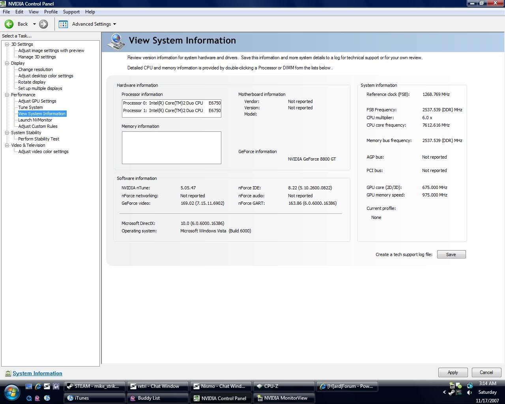Select Manage 3D settings task
Screen dimensions: 505x404
pyautogui.click(x=37, y=57)
